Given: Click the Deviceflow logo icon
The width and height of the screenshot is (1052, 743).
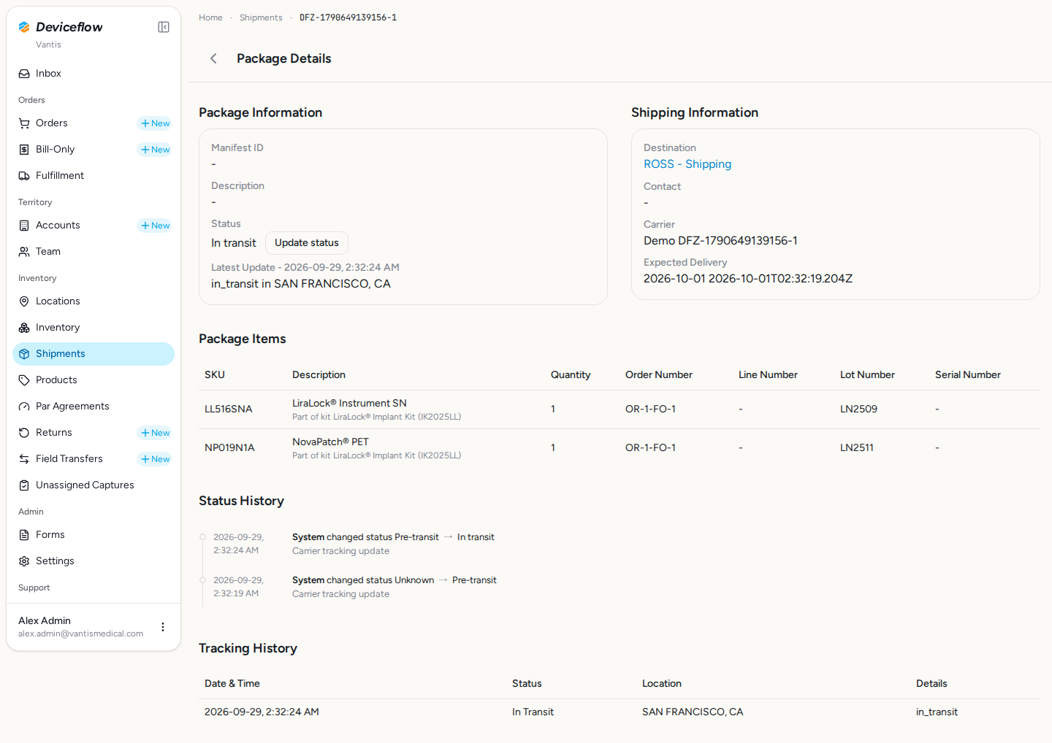Looking at the screenshot, I should [x=24, y=27].
